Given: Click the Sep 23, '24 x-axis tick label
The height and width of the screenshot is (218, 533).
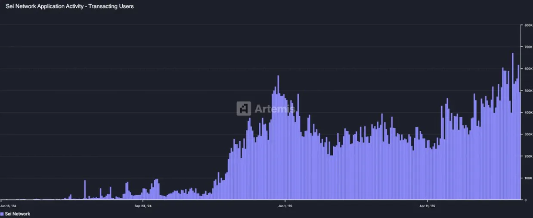Looking at the screenshot, I should click(143, 206).
